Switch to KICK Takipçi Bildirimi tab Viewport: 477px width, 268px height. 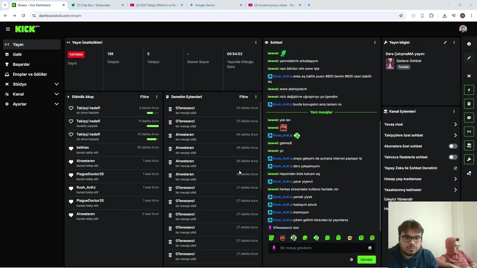tap(157, 5)
